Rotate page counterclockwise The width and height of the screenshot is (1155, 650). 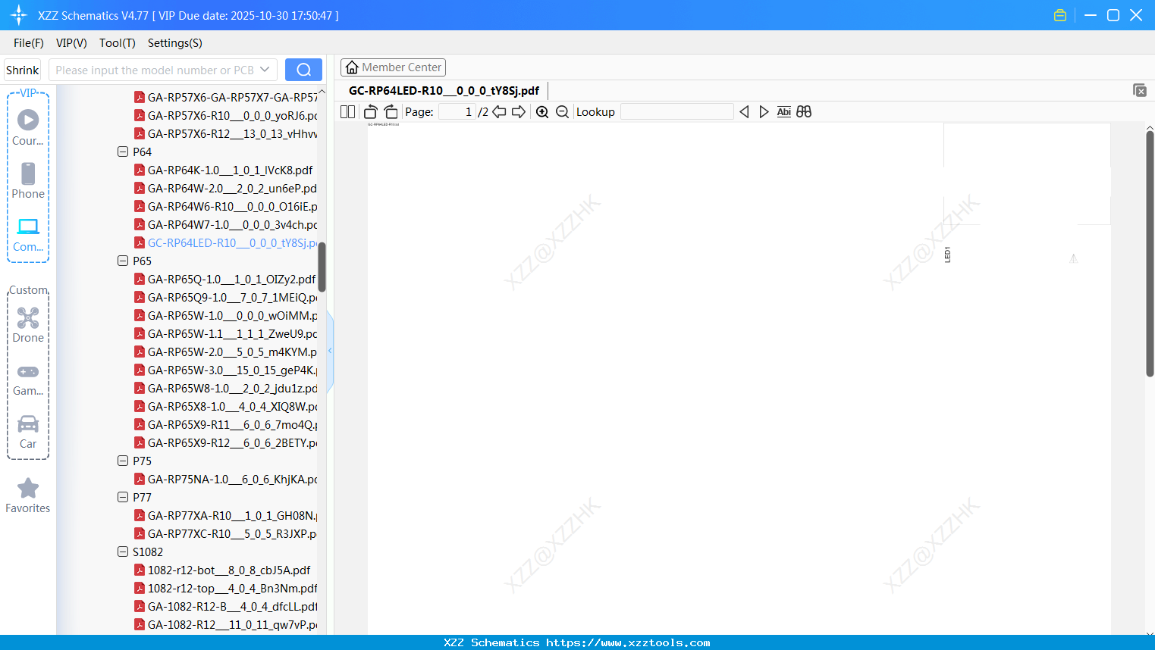tap(370, 111)
